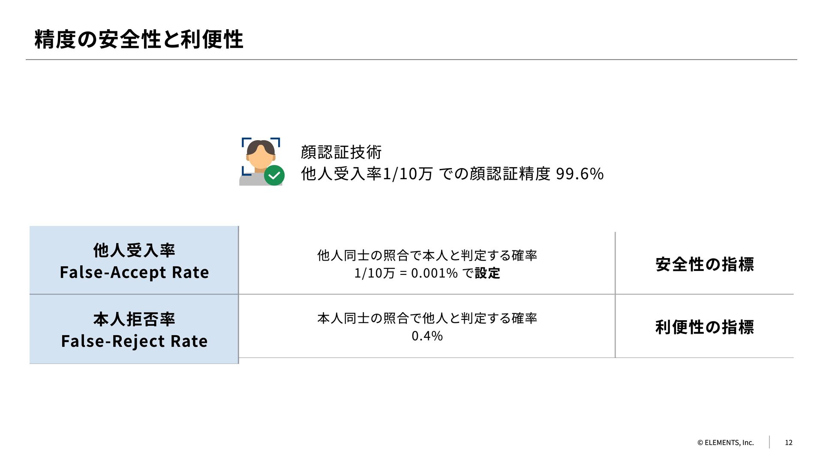This screenshot has height=463, width=823.
Task: Select the 本人拒否率 label
Action: [x=134, y=319]
